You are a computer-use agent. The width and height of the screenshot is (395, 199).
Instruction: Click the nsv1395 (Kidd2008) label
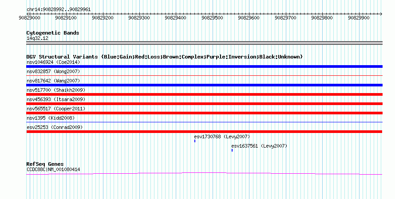pyautogui.click(x=51, y=118)
